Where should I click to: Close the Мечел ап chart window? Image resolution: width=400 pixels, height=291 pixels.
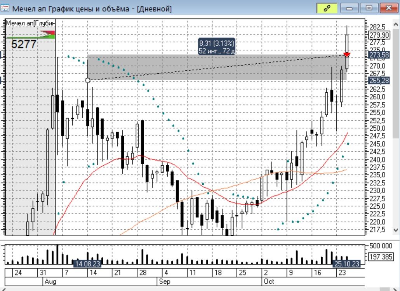[388, 8]
